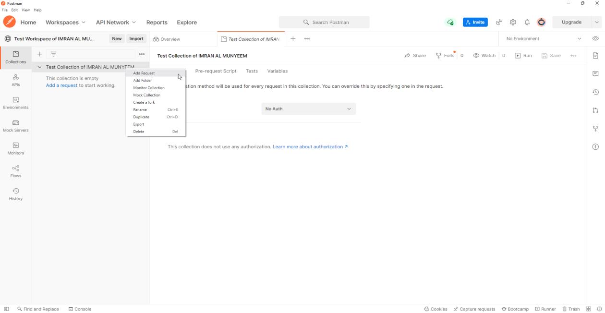Click the Search Postman field
The image size is (605, 313).
324,22
